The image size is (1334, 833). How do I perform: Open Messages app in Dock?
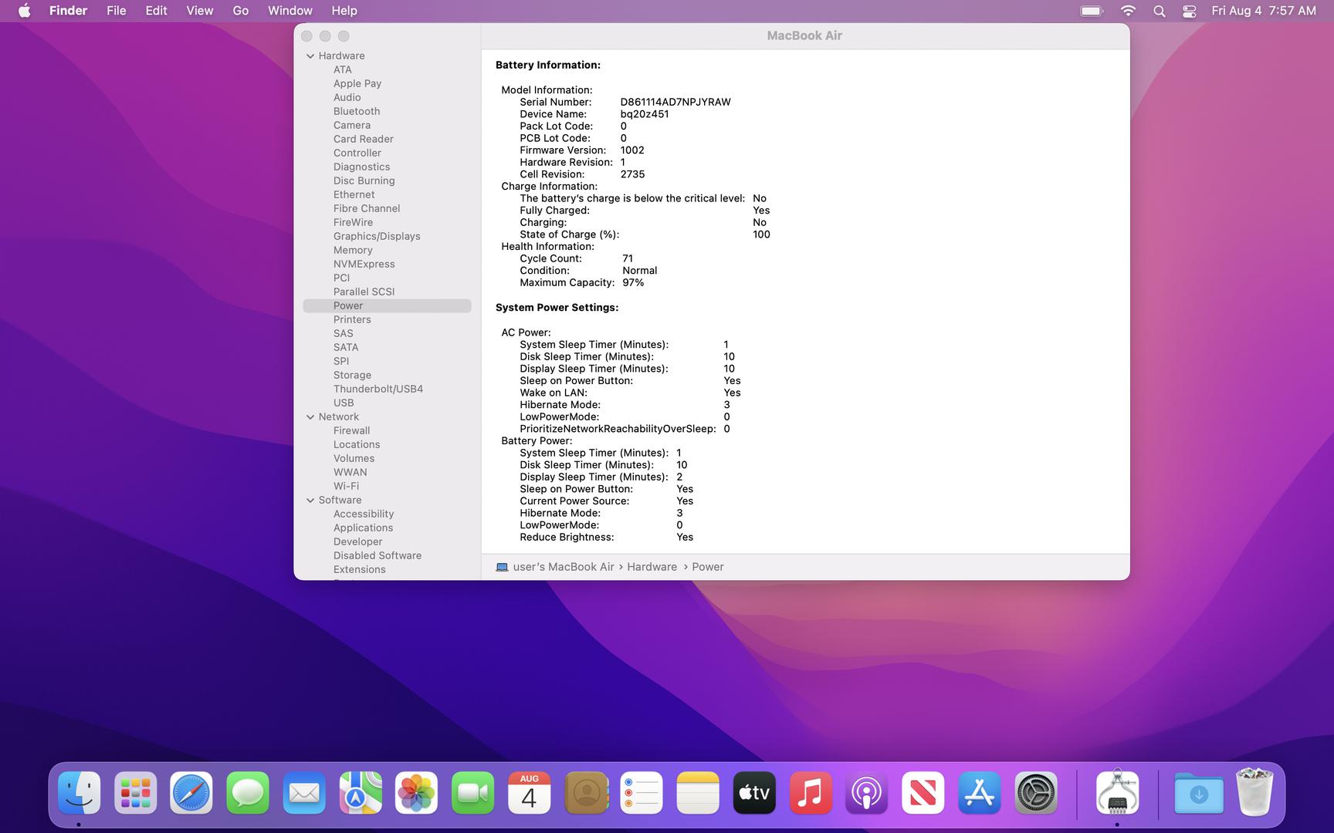pos(248,793)
